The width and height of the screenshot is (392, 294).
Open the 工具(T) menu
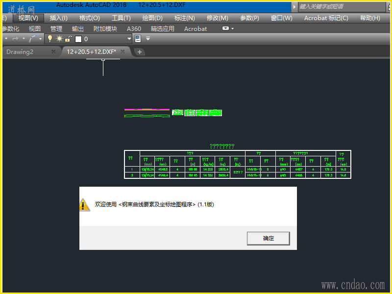tap(121, 18)
